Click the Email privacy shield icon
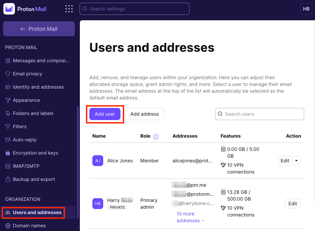 coord(7,74)
